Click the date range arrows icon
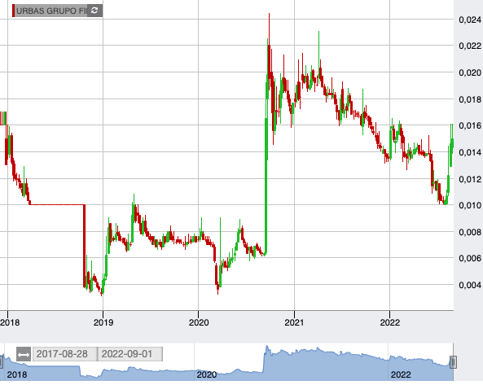This screenshot has width=483, height=385. click(x=24, y=355)
